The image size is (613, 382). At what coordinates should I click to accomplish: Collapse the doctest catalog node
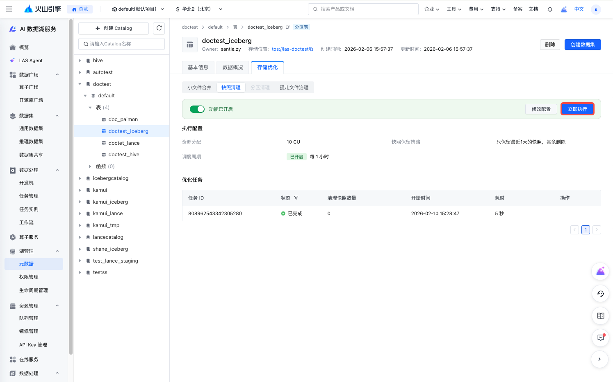(x=80, y=84)
